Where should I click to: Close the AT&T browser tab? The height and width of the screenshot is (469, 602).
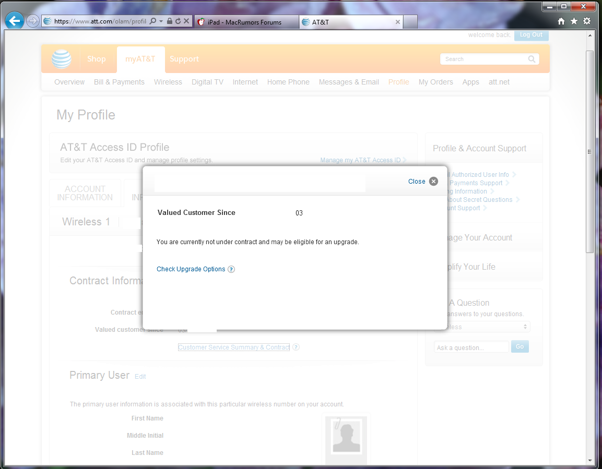coord(398,22)
